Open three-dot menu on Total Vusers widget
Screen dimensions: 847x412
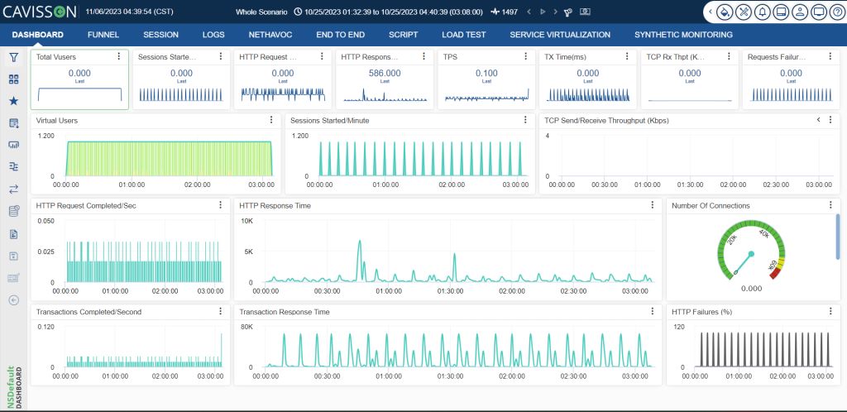click(119, 56)
